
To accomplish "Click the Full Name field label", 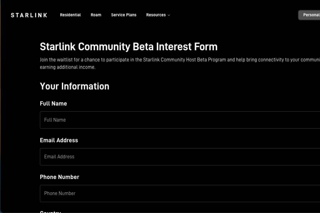I will click(x=53, y=104).
